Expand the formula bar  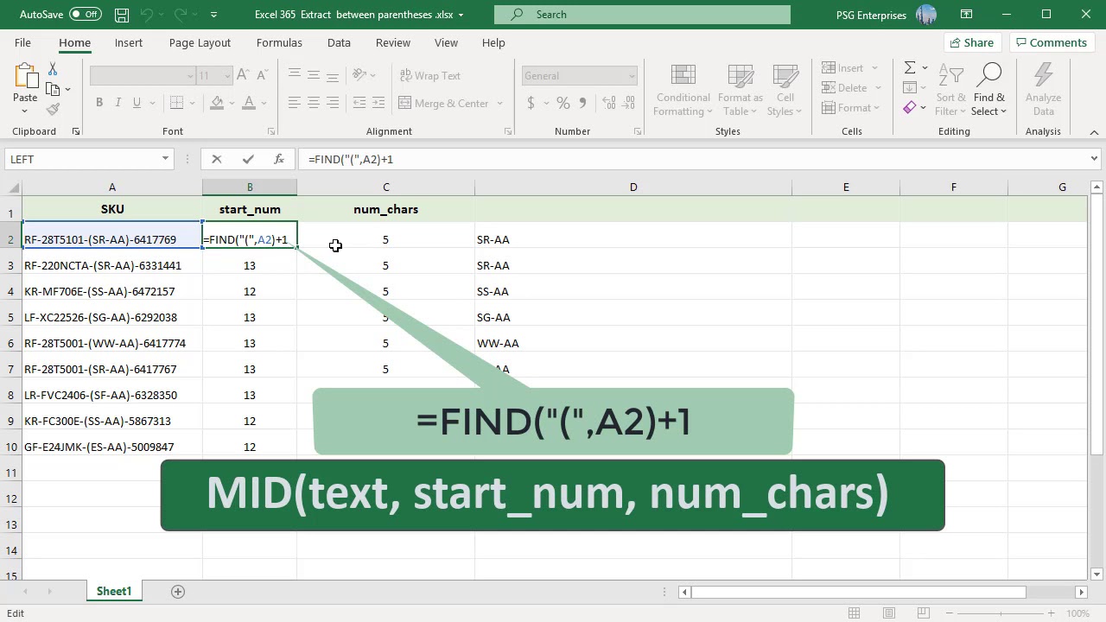(x=1094, y=159)
